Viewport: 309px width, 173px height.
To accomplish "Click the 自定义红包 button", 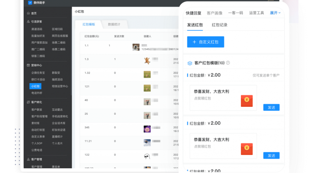I will tap(205, 42).
